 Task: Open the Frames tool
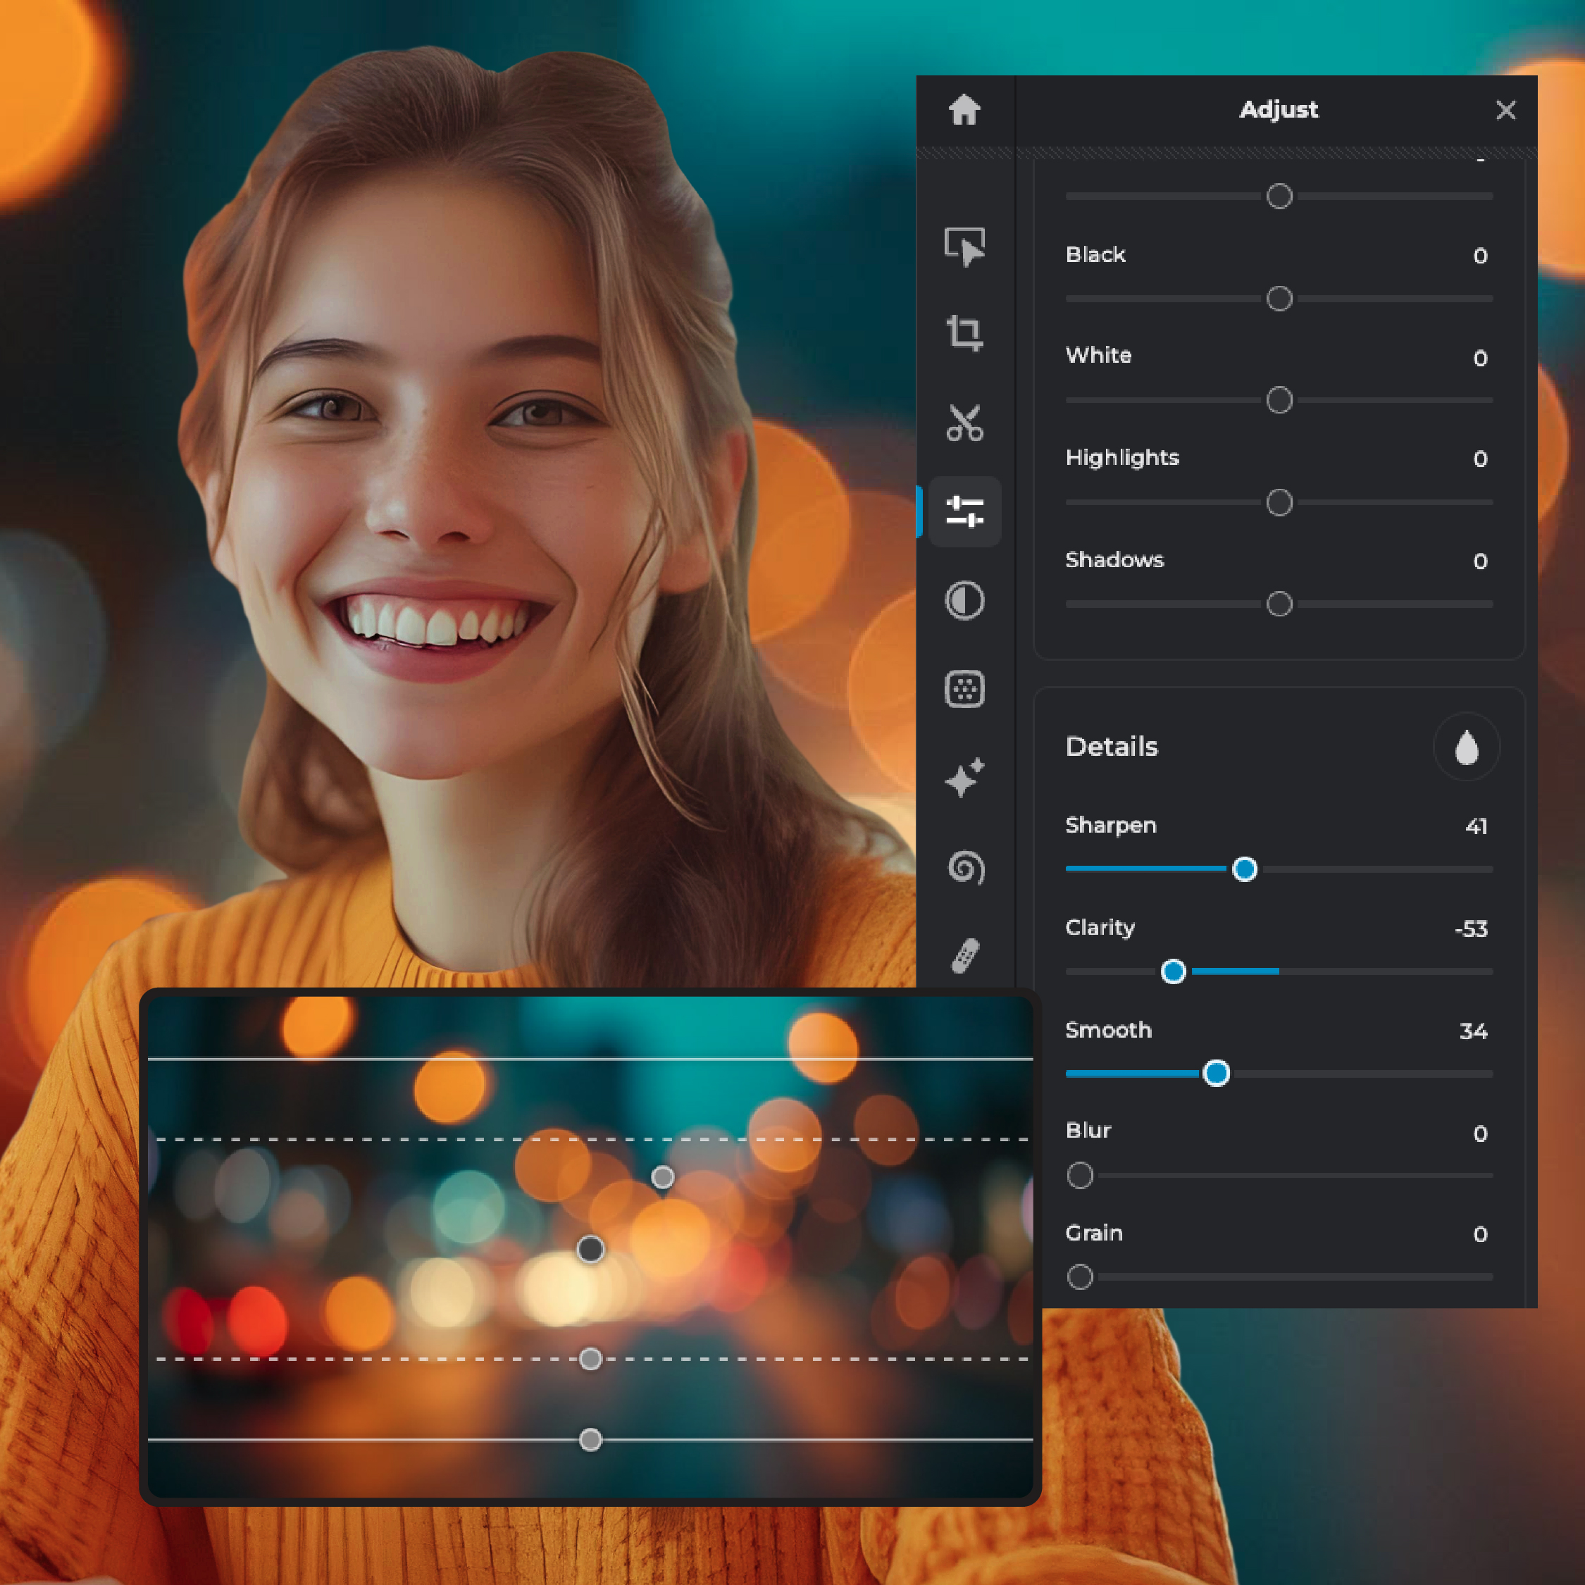(x=965, y=689)
